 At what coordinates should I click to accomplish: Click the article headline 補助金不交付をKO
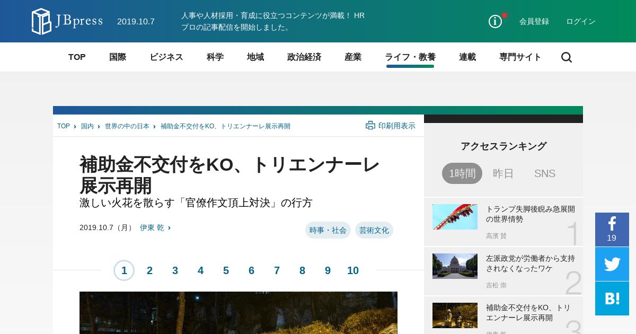coord(229,175)
